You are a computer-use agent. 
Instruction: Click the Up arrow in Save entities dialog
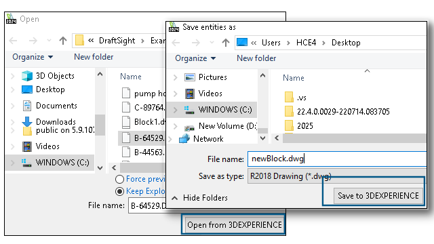pos(226,43)
